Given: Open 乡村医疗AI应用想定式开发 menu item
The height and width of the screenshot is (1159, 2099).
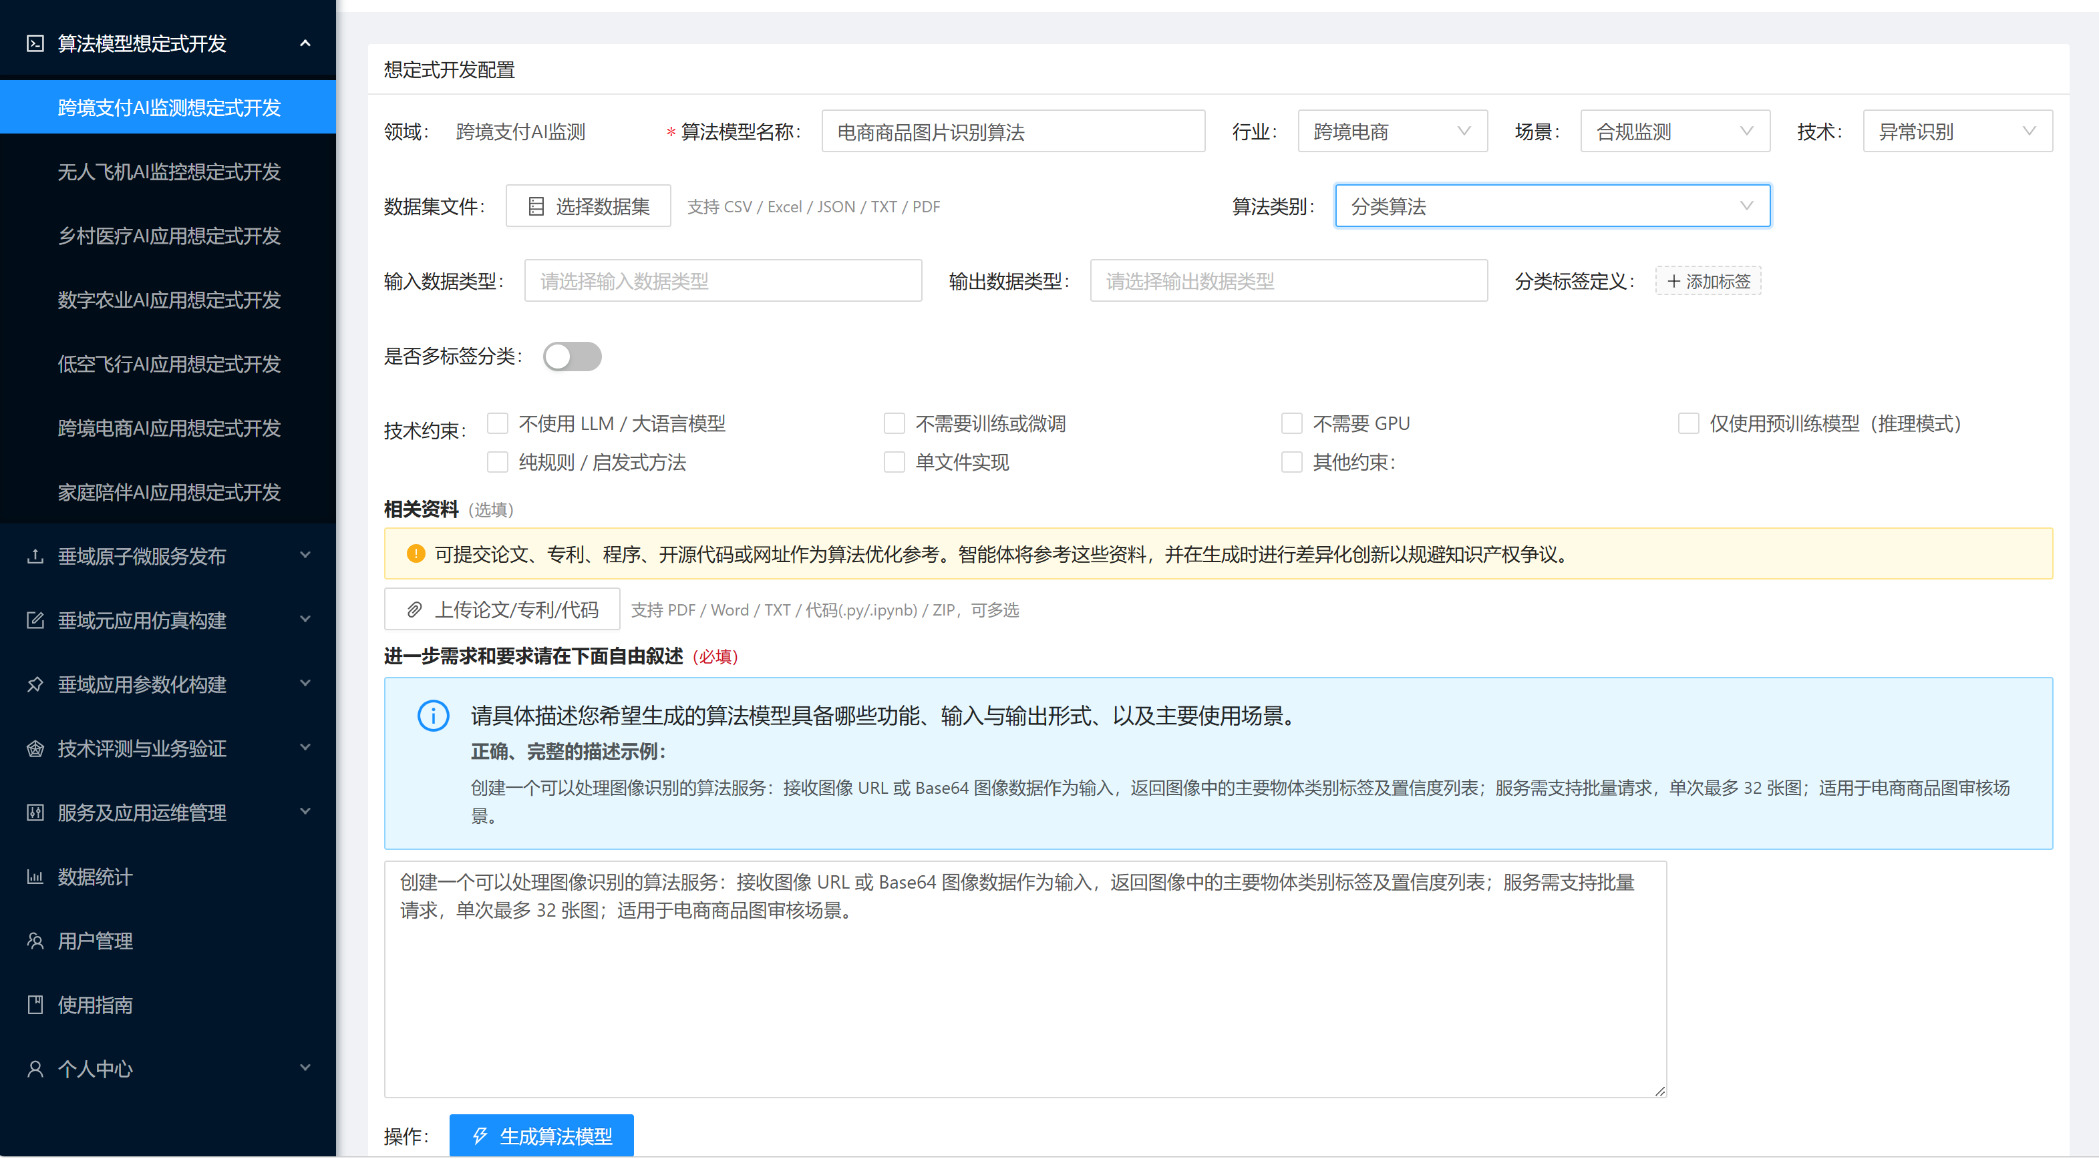Looking at the screenshot, I should pos(168,236).
